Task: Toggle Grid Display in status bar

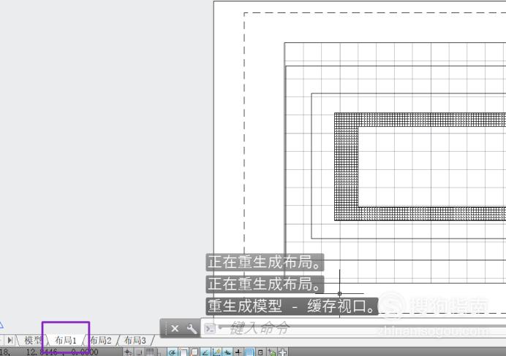Action: pyautogui.click(x=150, y=352)
